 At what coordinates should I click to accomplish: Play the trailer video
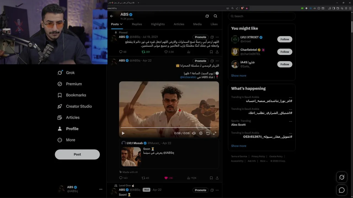123,133
